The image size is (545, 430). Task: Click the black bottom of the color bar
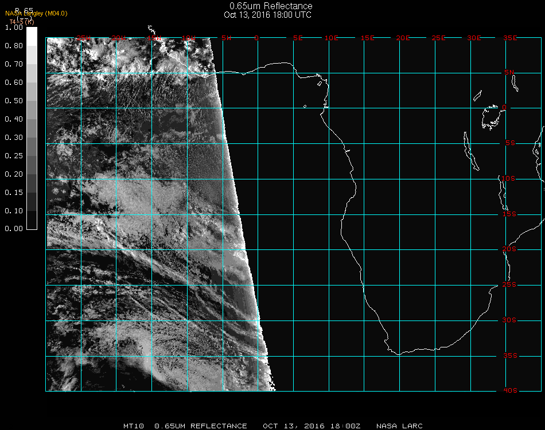point(32,220)
